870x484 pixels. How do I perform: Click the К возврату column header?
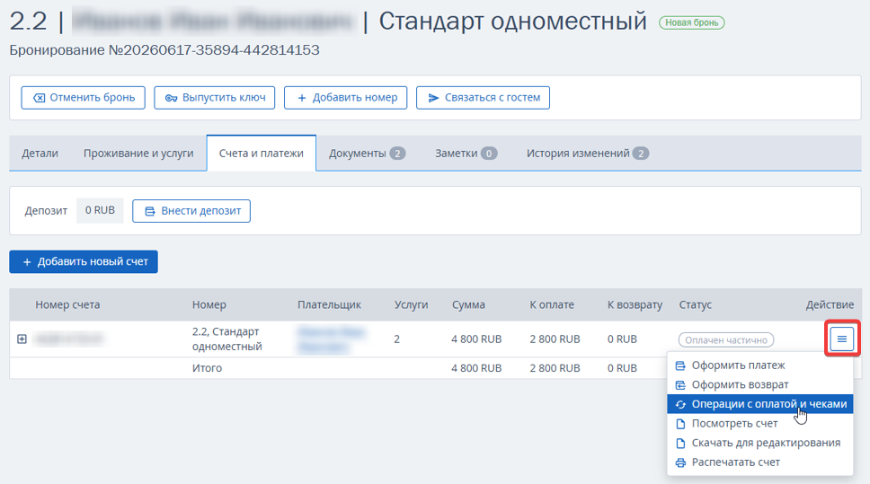635,305
